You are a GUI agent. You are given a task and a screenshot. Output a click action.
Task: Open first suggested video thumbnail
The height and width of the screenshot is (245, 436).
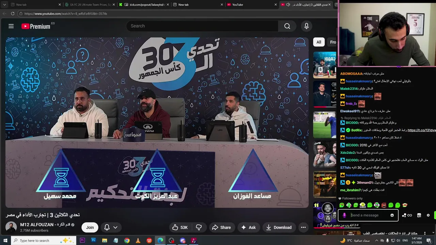(x=325, y=65)
